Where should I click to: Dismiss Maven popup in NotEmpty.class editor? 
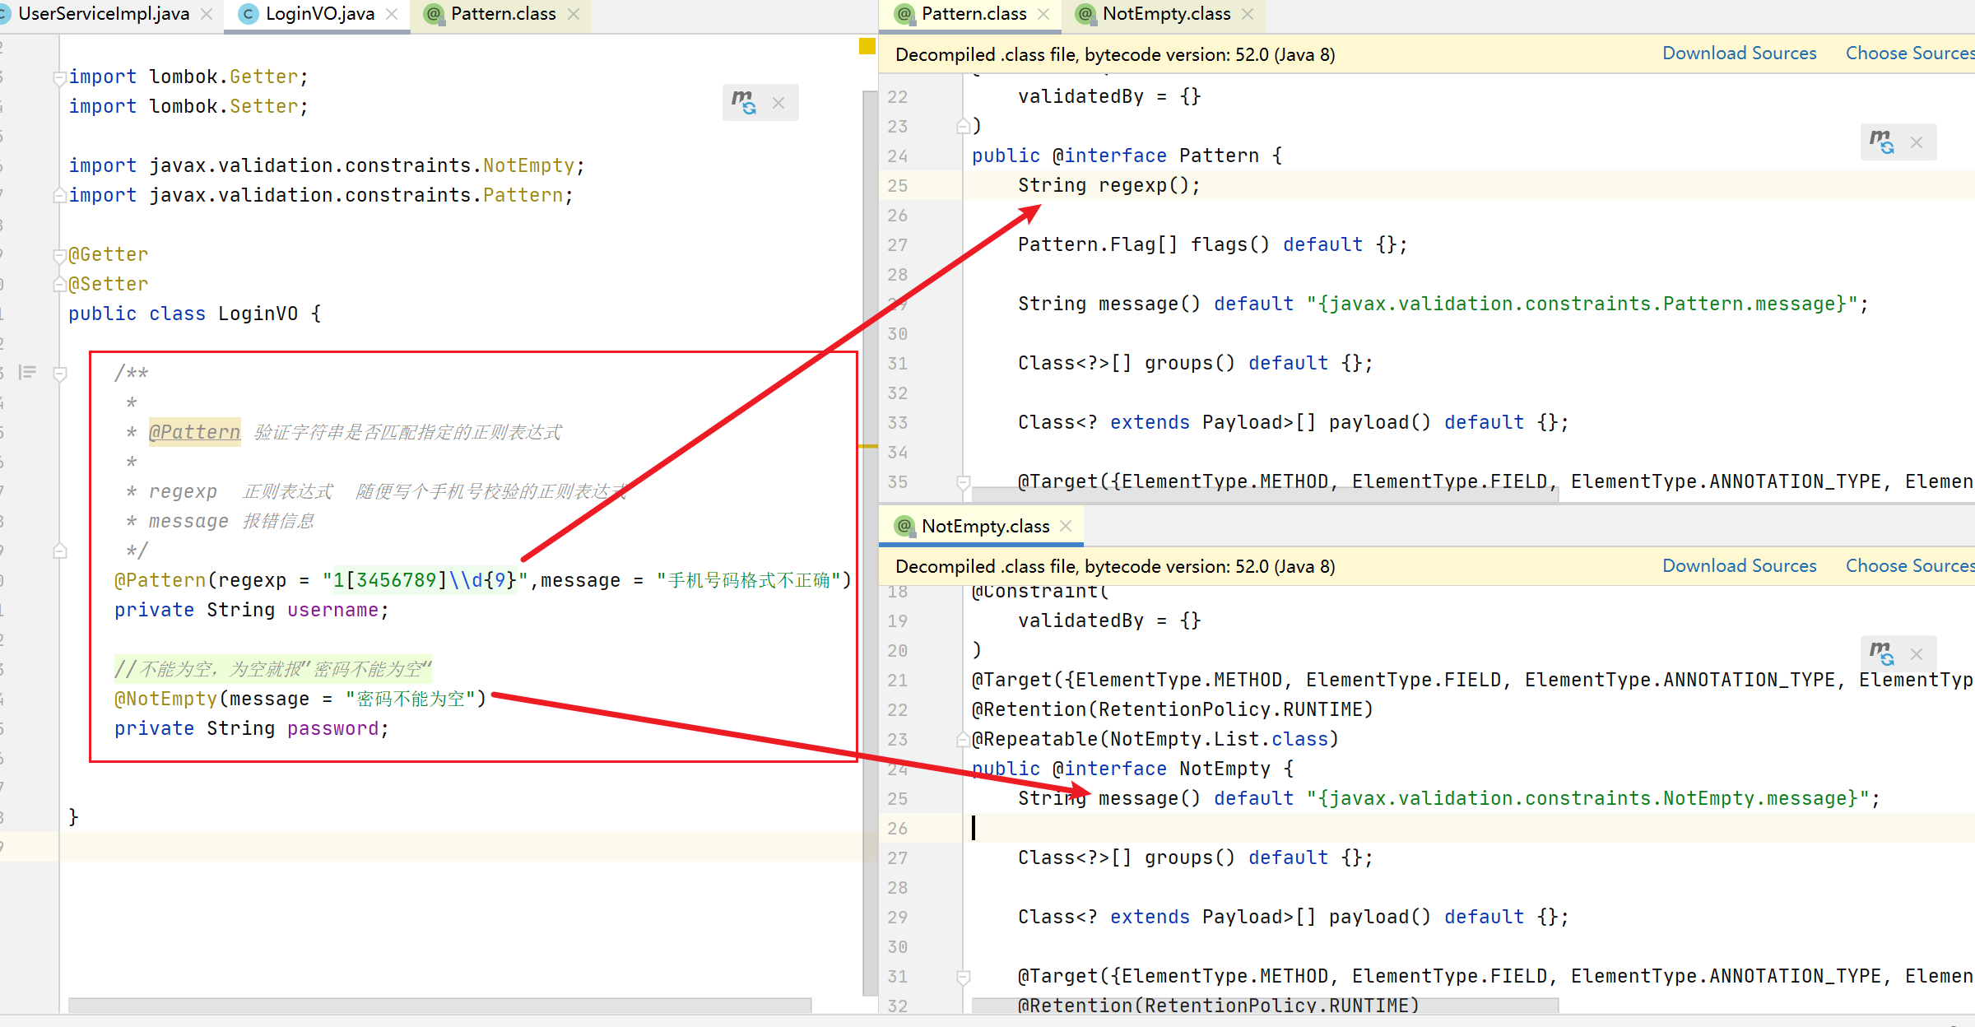(1917, 654)
